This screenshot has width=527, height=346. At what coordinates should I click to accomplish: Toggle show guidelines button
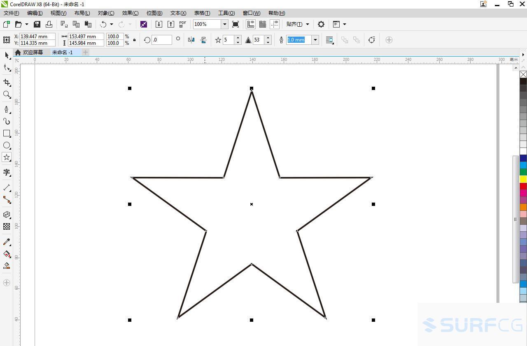pyautogui.click(x=275, y=24)
